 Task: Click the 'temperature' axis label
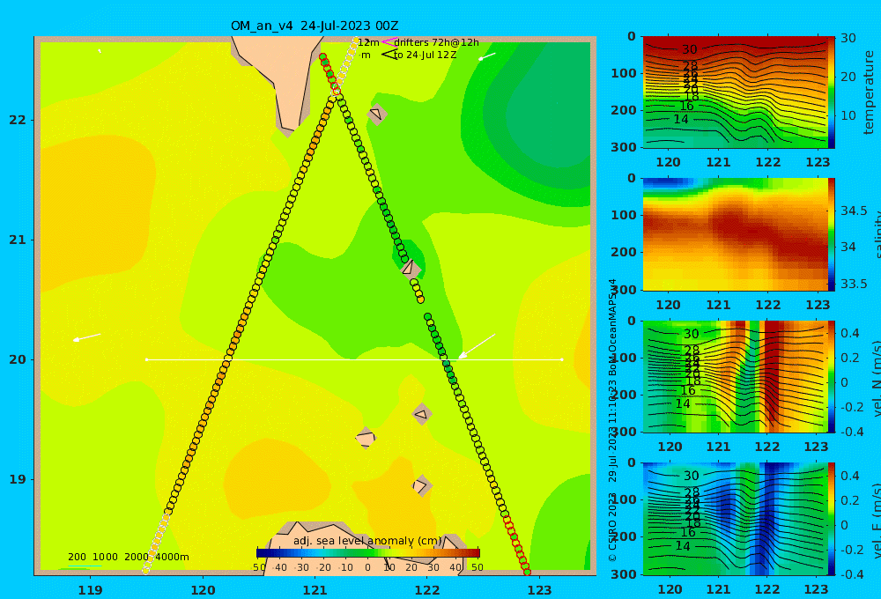pos(869,92)
